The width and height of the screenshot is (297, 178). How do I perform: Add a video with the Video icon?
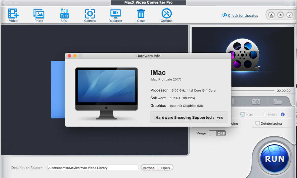[13, 15]
